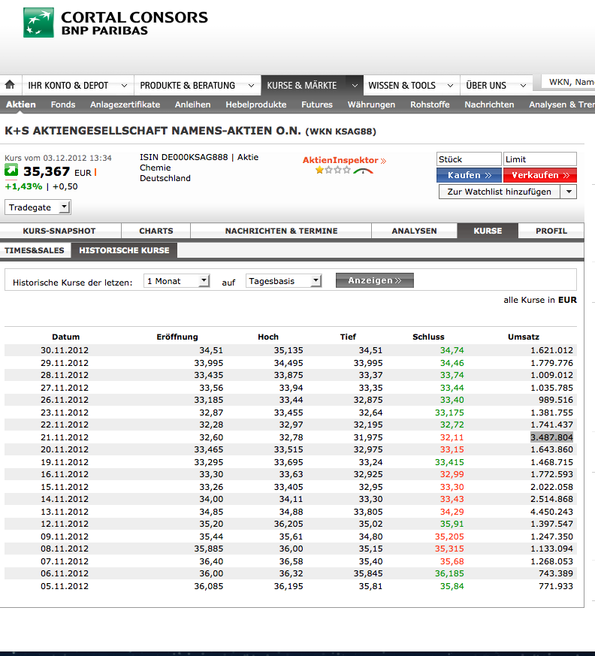The height and width of the screenshot is (656, 595).
Task: Click the AktienInspektor star rating
Action: 333,170
